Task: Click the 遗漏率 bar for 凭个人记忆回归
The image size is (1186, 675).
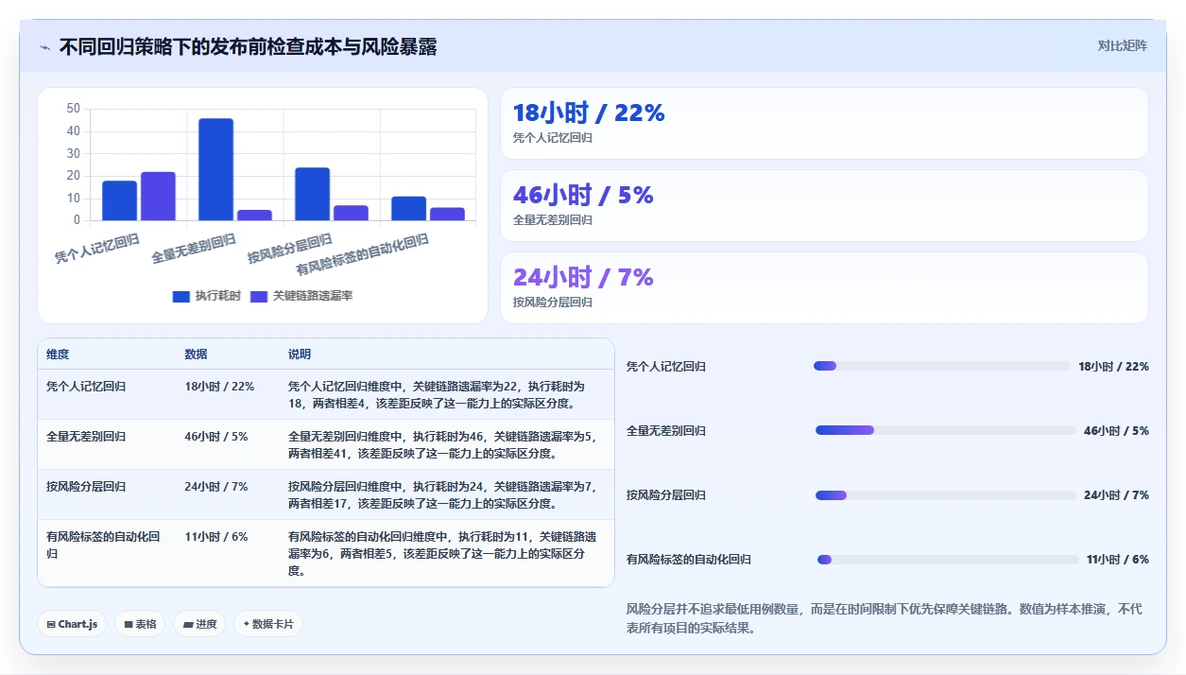Action: [x=158, y=197]
